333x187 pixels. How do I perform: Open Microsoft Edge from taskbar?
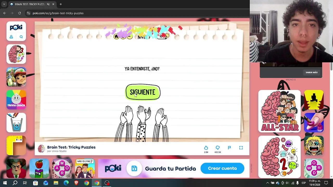click(66, 183)
